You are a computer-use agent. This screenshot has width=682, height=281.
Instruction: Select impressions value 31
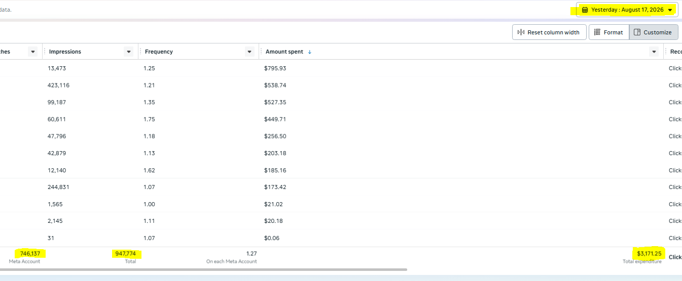tap(51, 238)
